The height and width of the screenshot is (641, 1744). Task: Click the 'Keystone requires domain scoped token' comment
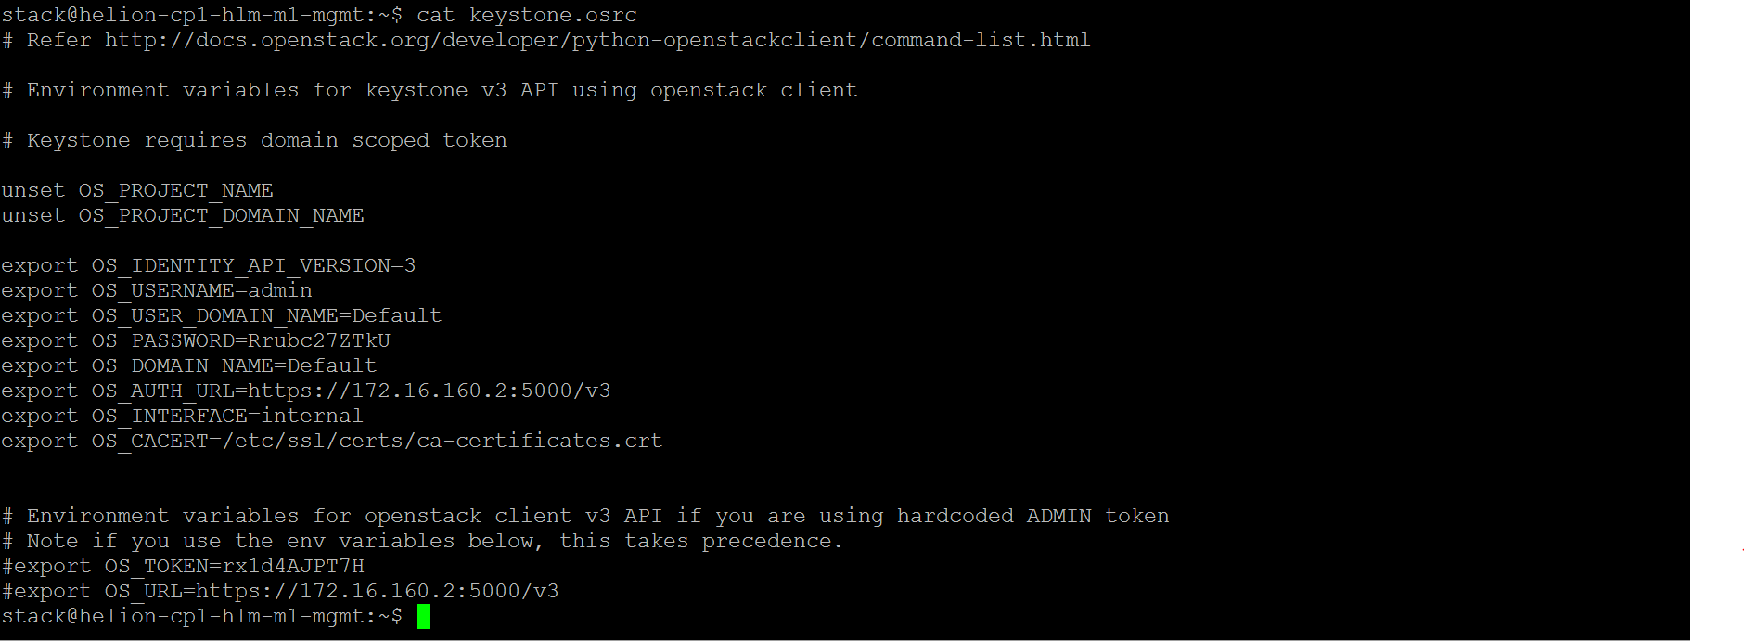[x=254, y=141]
